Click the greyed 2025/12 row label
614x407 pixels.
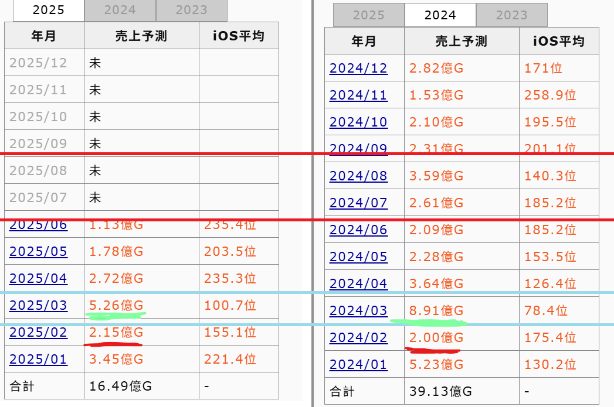pos(38,63)
